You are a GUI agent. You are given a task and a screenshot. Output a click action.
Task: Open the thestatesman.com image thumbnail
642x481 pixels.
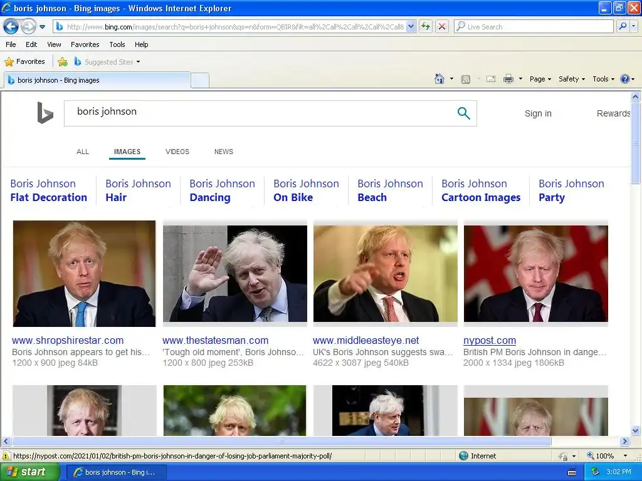235,274
